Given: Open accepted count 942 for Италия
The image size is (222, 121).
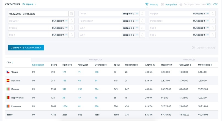Looking at the screenshot, I should pos(64,89).
